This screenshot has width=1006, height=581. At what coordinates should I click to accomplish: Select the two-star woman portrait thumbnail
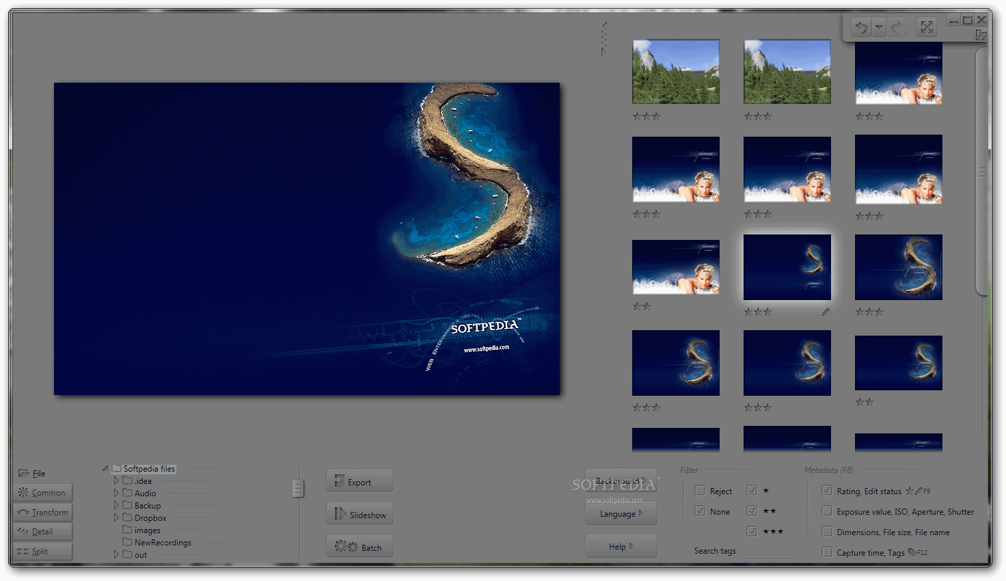676,267
